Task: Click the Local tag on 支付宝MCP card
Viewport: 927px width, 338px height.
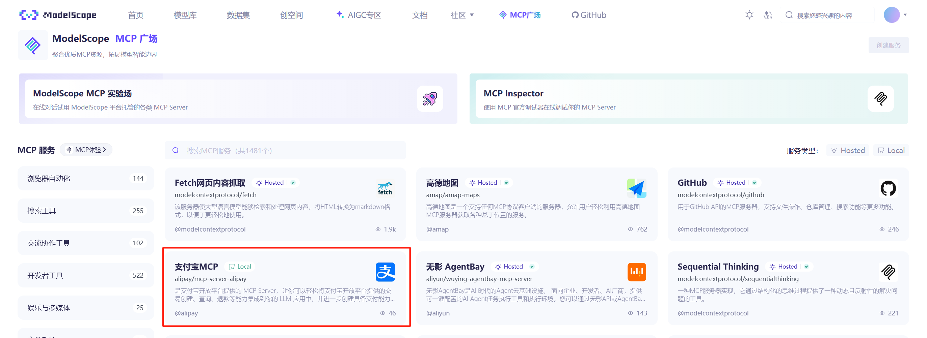Action: (240, 267)
